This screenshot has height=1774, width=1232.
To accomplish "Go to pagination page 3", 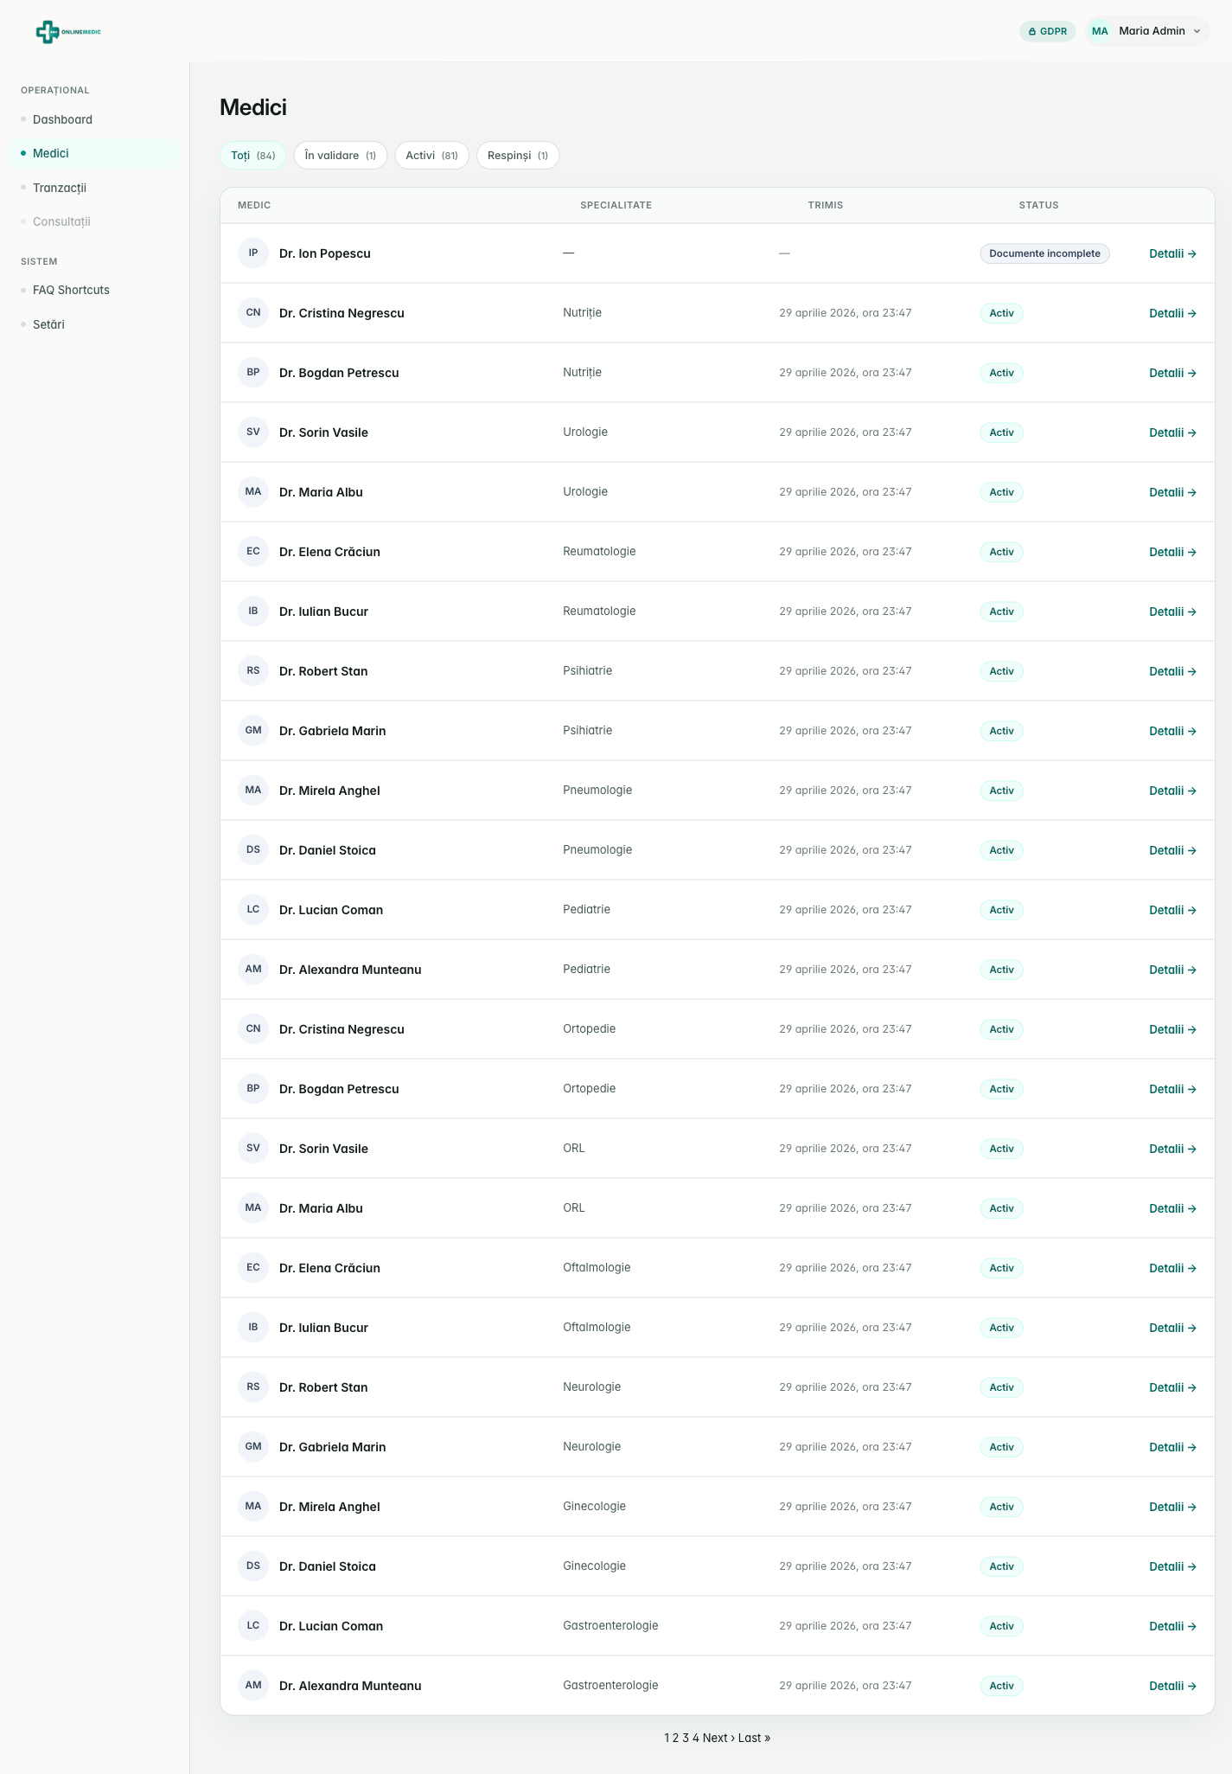I will point(686,1738).
